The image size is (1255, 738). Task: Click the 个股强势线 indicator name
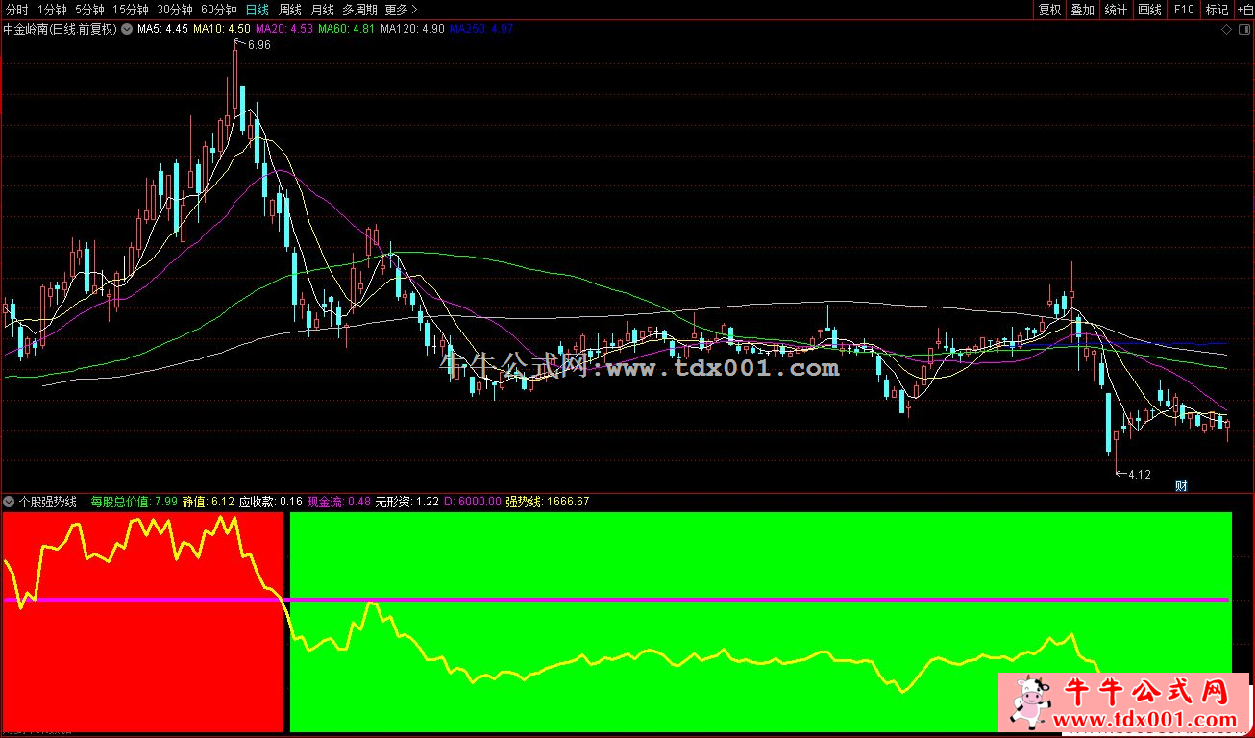pos(48,502)
